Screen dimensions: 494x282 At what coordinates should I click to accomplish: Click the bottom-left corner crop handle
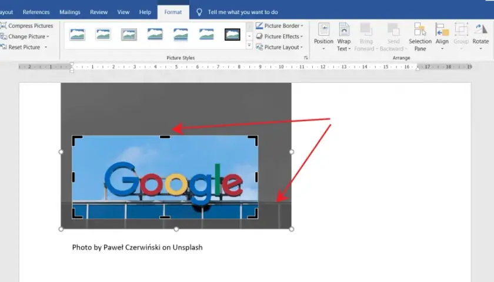coord(77,213)
